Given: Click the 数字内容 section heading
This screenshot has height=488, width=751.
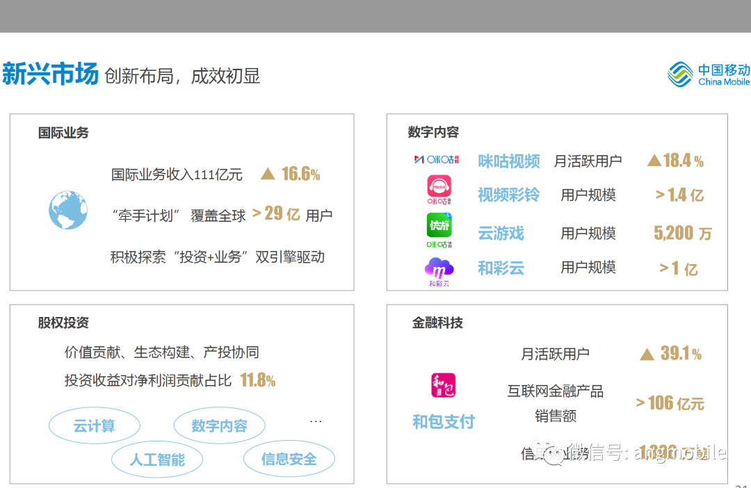Looking at the screenshot, I should click(433, 131).
